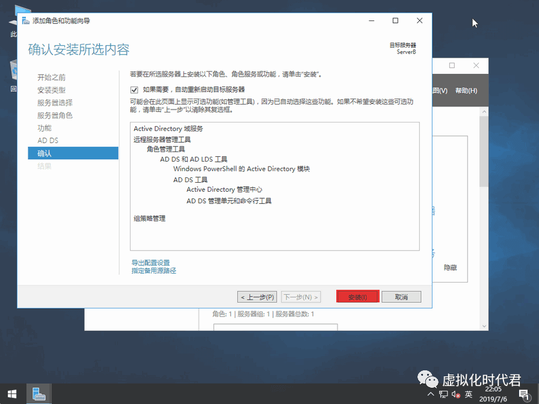Go back with the 上一步(P) button

[x=257, y=297]
